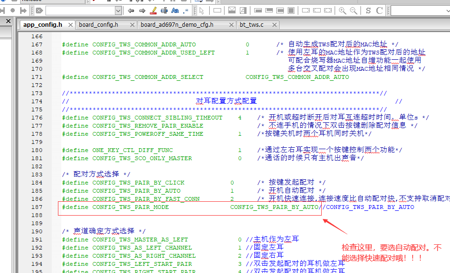Click the '配对方式选择' comment on line 183

pos(96,174)
